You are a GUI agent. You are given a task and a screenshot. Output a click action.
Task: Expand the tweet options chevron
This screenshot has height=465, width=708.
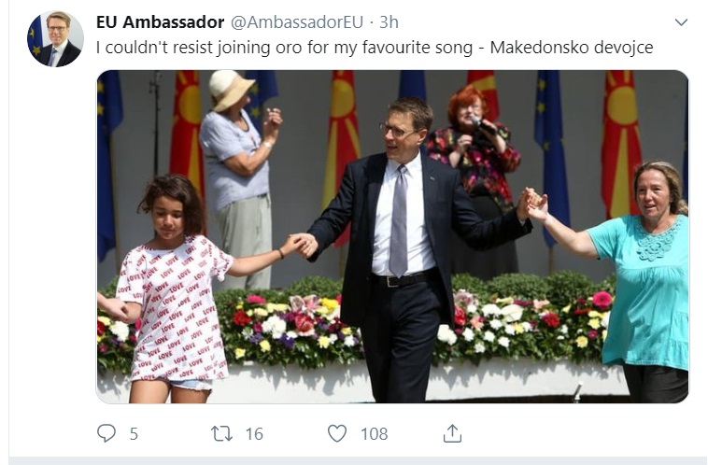pos(681,22)
